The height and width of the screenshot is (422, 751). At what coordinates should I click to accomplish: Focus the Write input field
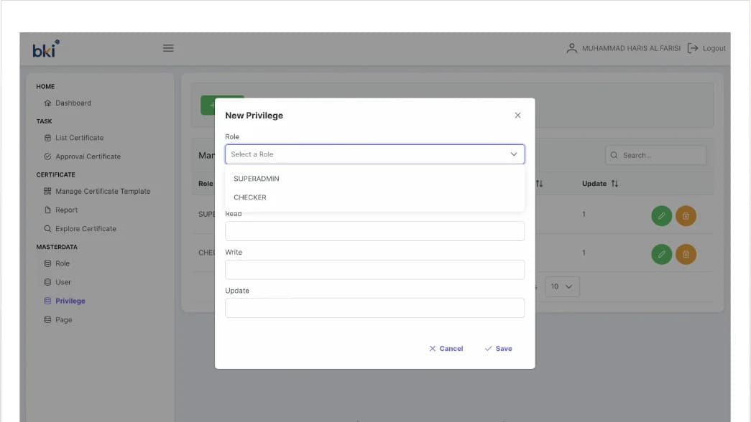coord(374,270)
